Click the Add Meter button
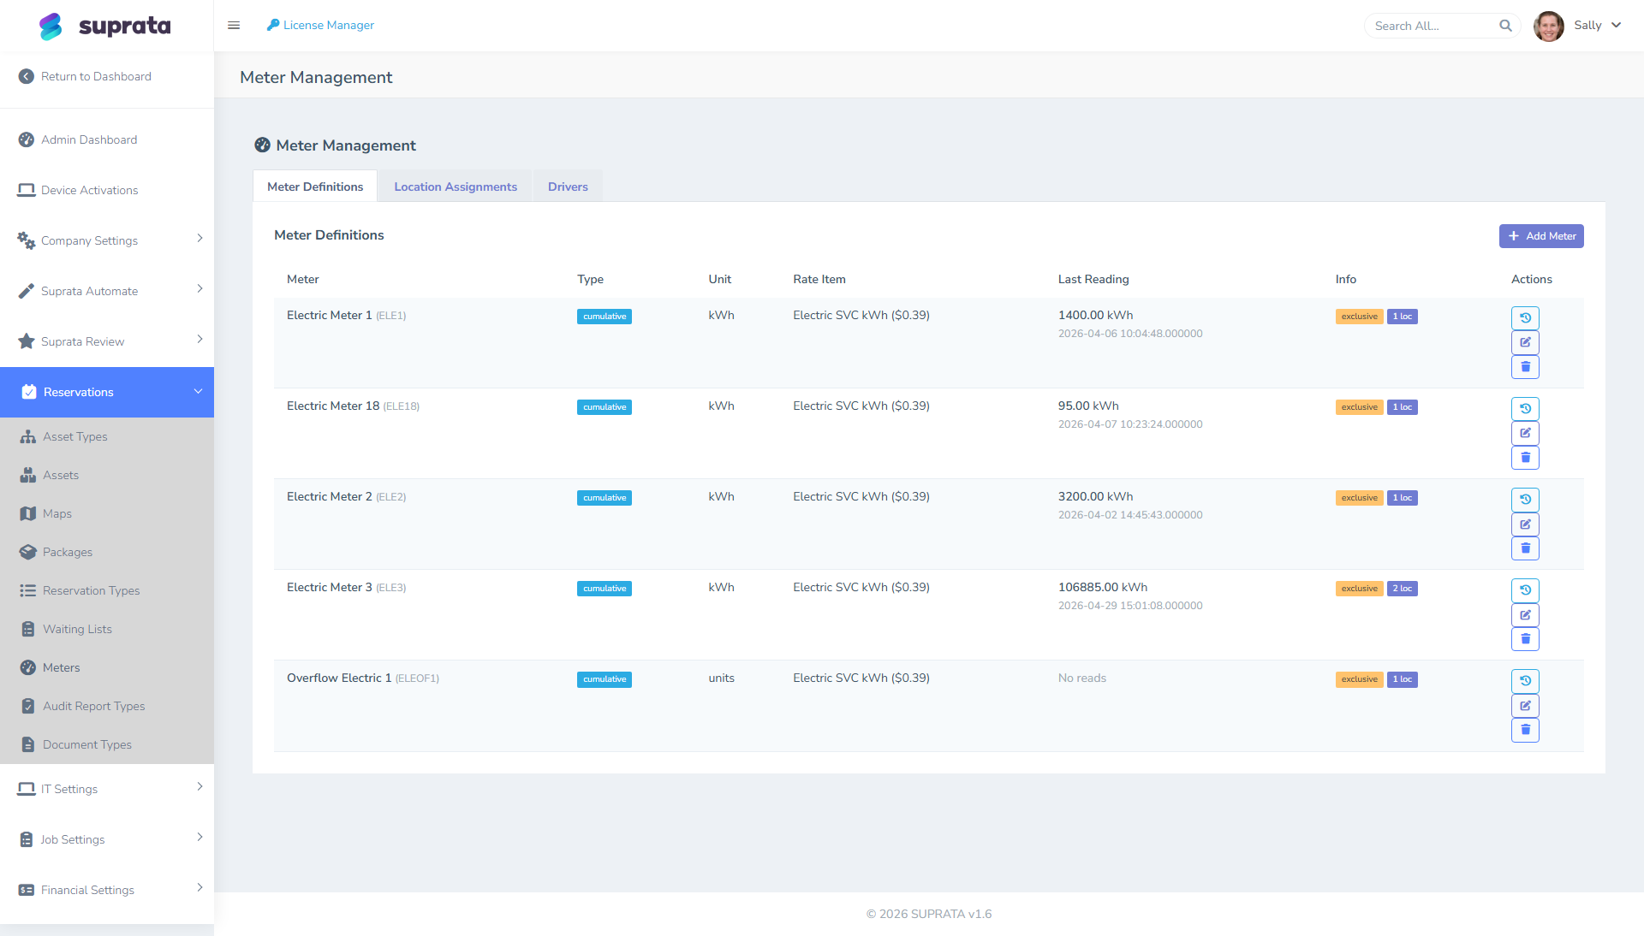Screen dimensions: 1644x936 pyautogui.click(x=1541, y=236)
